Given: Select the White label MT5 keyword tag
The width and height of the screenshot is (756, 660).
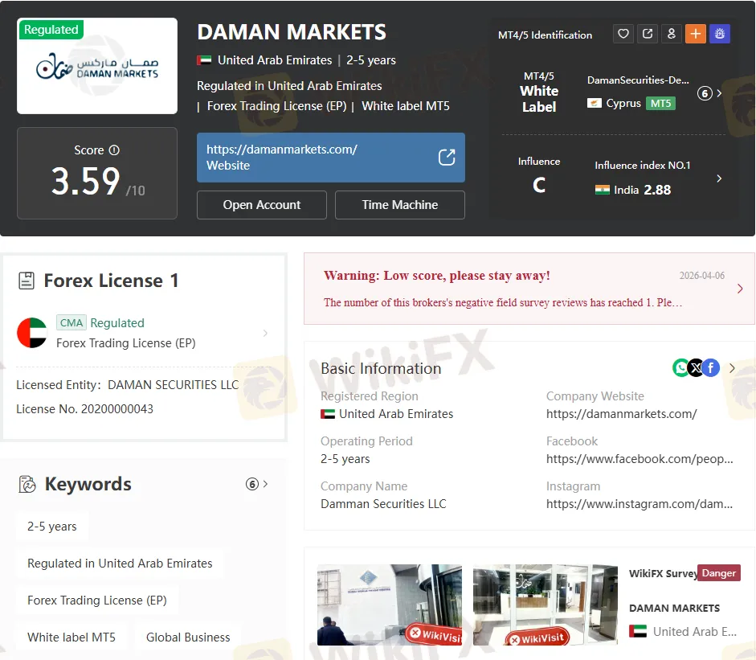Looking at the screenshot, I should (x=72, y=637).
